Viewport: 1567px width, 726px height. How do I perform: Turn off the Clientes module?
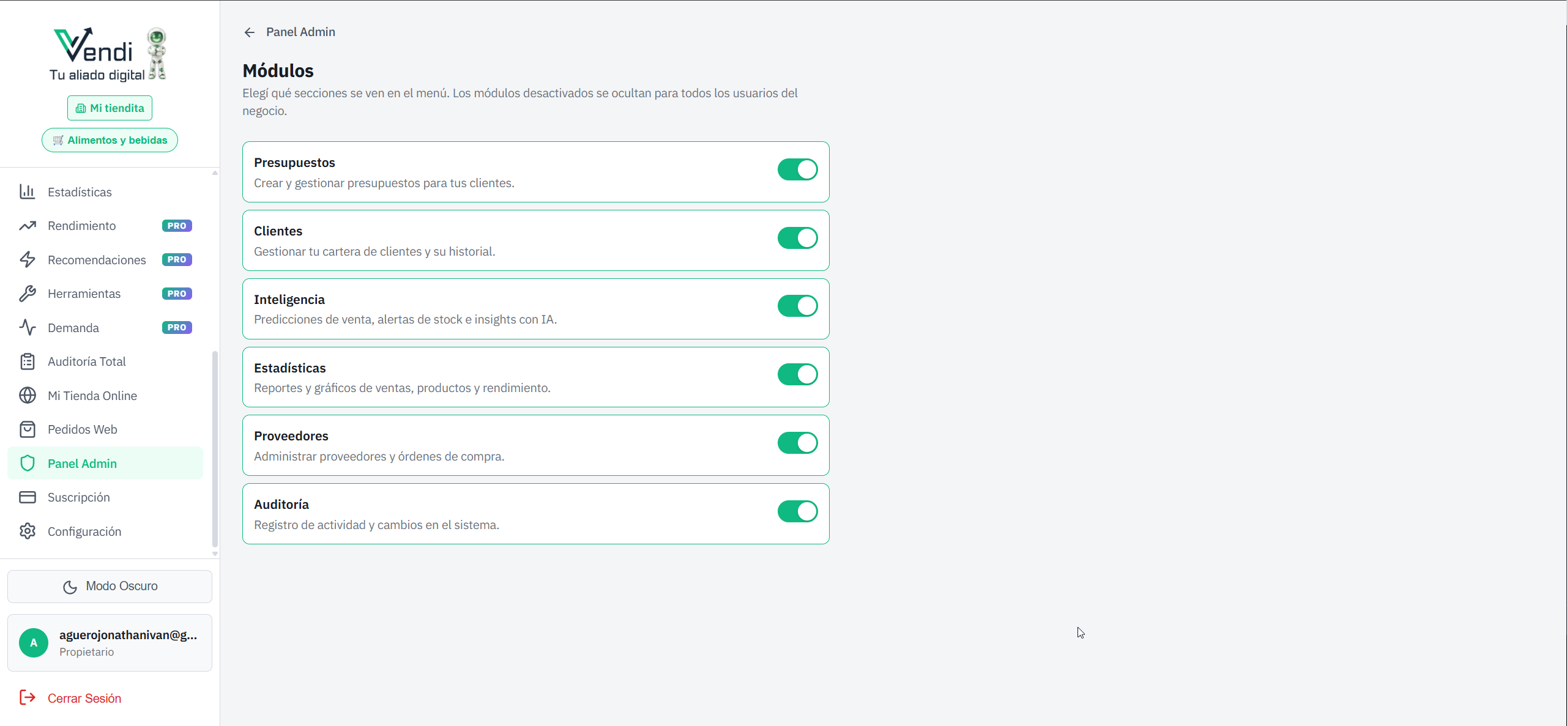coord(797,238)
